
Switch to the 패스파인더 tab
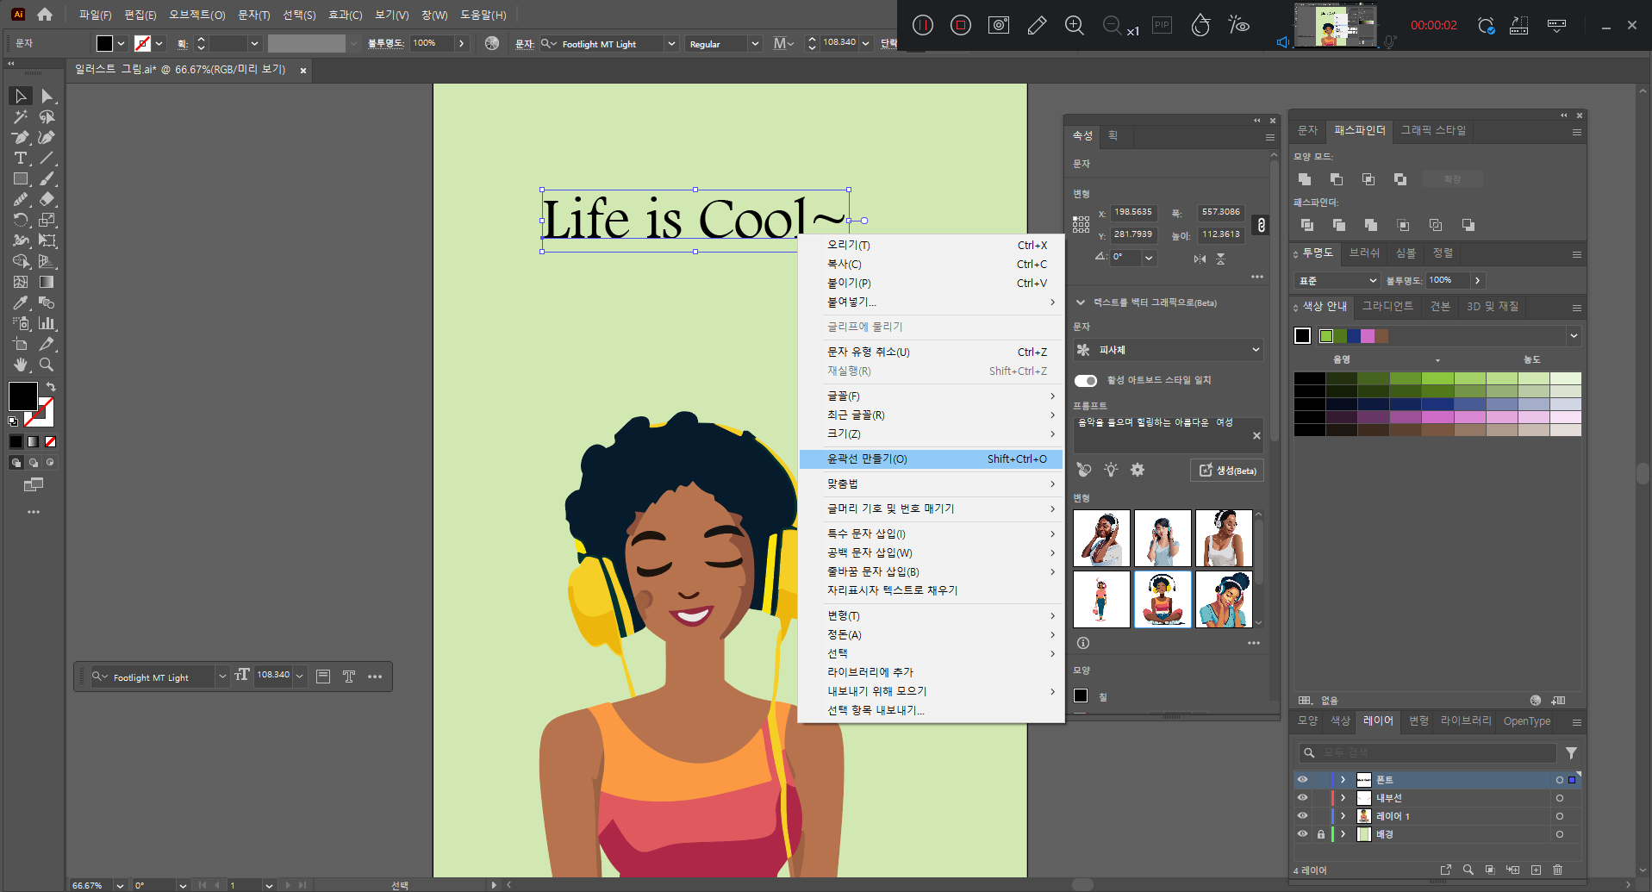pos(1359,131)
